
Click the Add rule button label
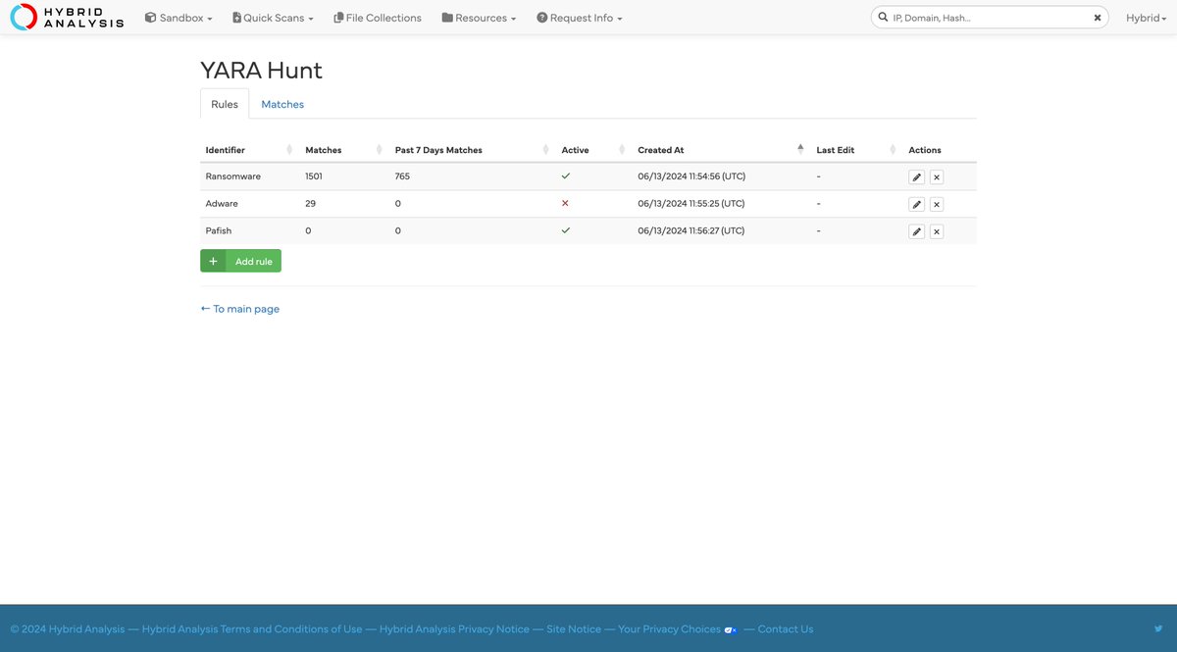[254, 262]
